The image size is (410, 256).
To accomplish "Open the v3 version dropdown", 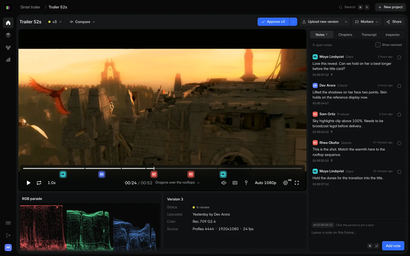I will click(55, 22).
